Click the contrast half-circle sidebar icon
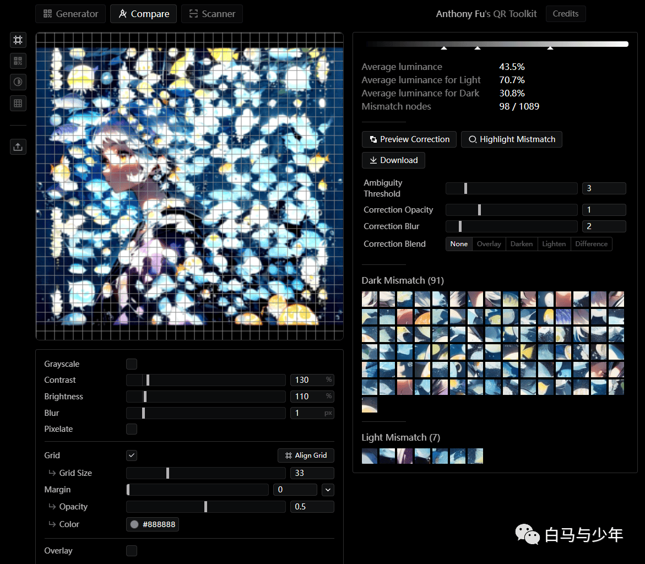645x564 pixels. (x=18, y=82)
